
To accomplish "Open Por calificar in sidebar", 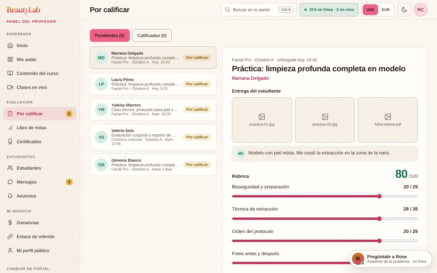I will click(40, 114).
